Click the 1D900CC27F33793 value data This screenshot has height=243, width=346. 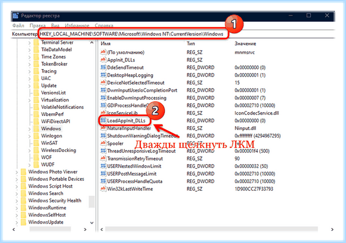point(254,189)
